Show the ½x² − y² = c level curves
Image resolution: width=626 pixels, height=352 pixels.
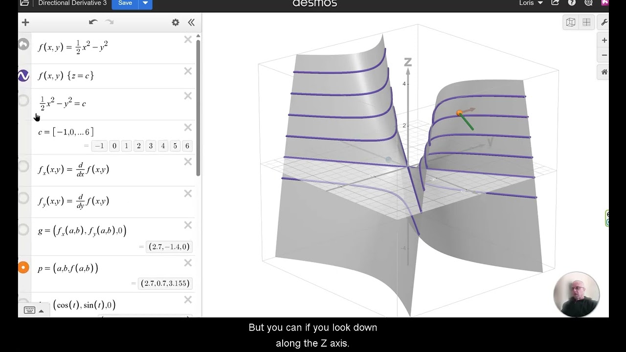point(23,101)
